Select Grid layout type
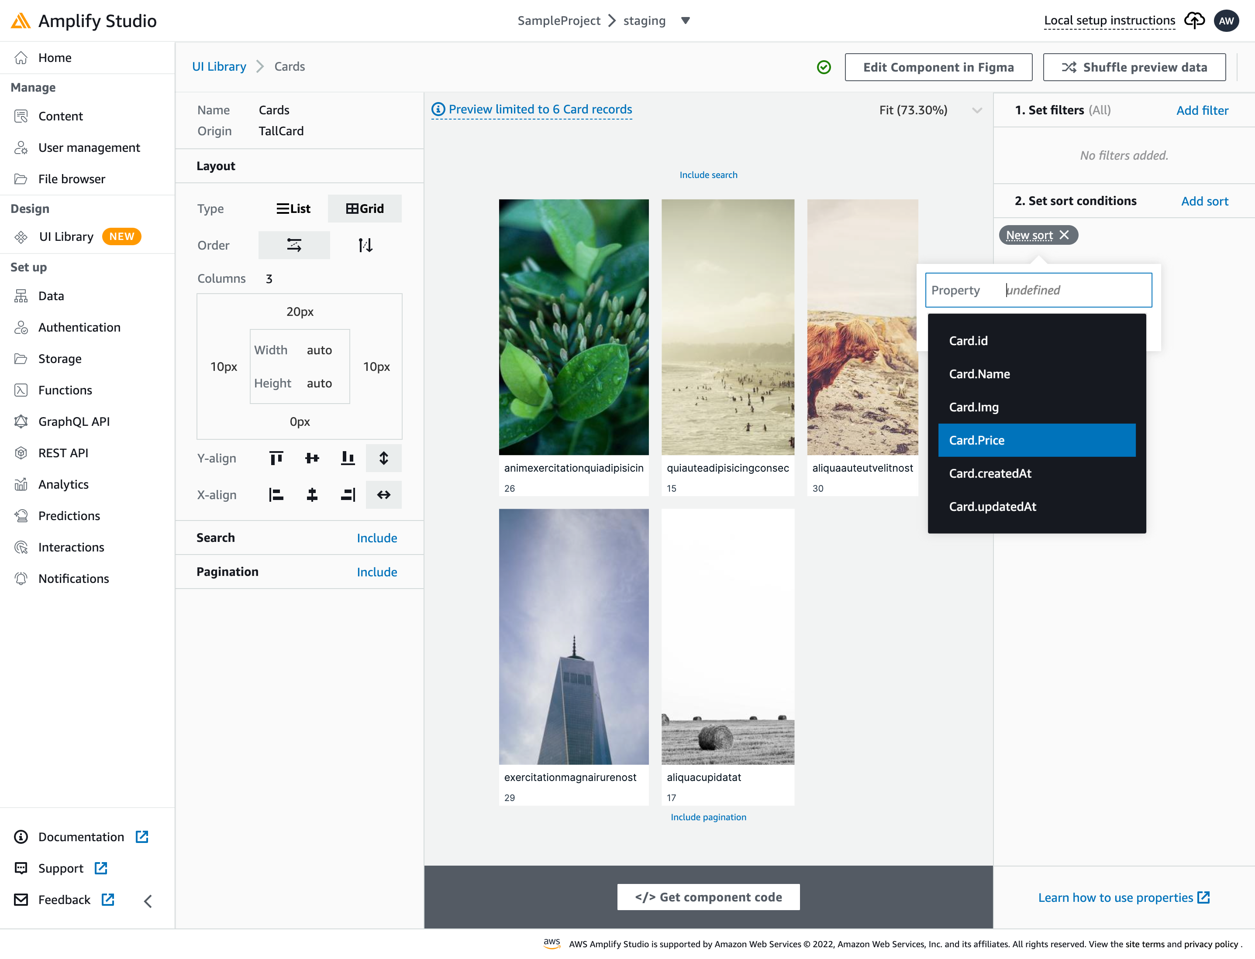This screenshot has width=1255, height=959. pyautogui.click(x=365, y=209)
